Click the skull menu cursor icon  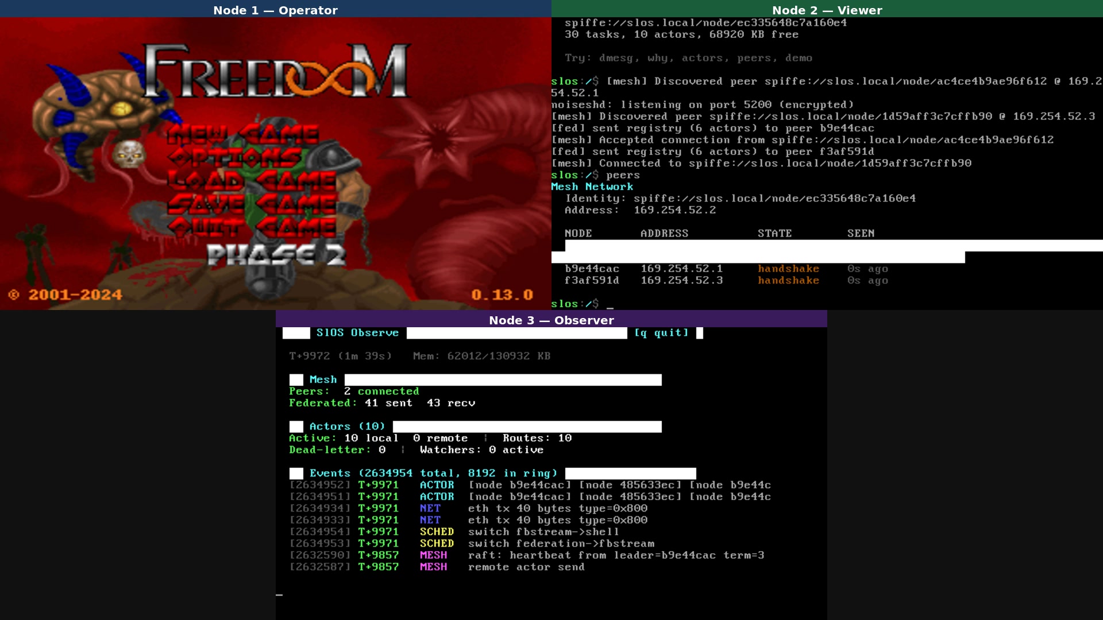(129, 154)
